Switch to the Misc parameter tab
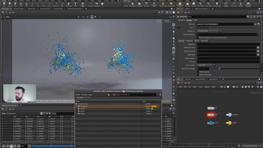This screenshot has height=148, width=263. 196,20
